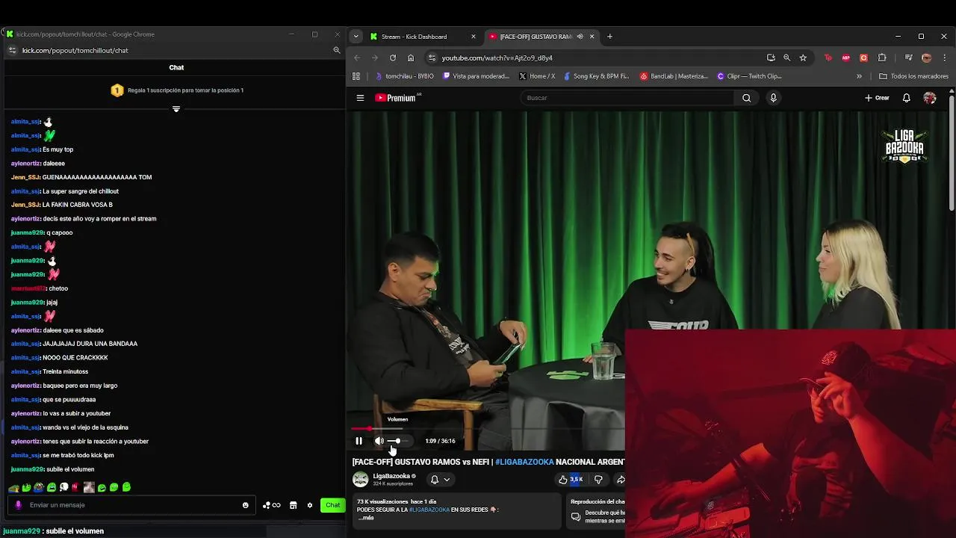Click username Jenn_SSJ on GUENAAA message

click(25, 177)
